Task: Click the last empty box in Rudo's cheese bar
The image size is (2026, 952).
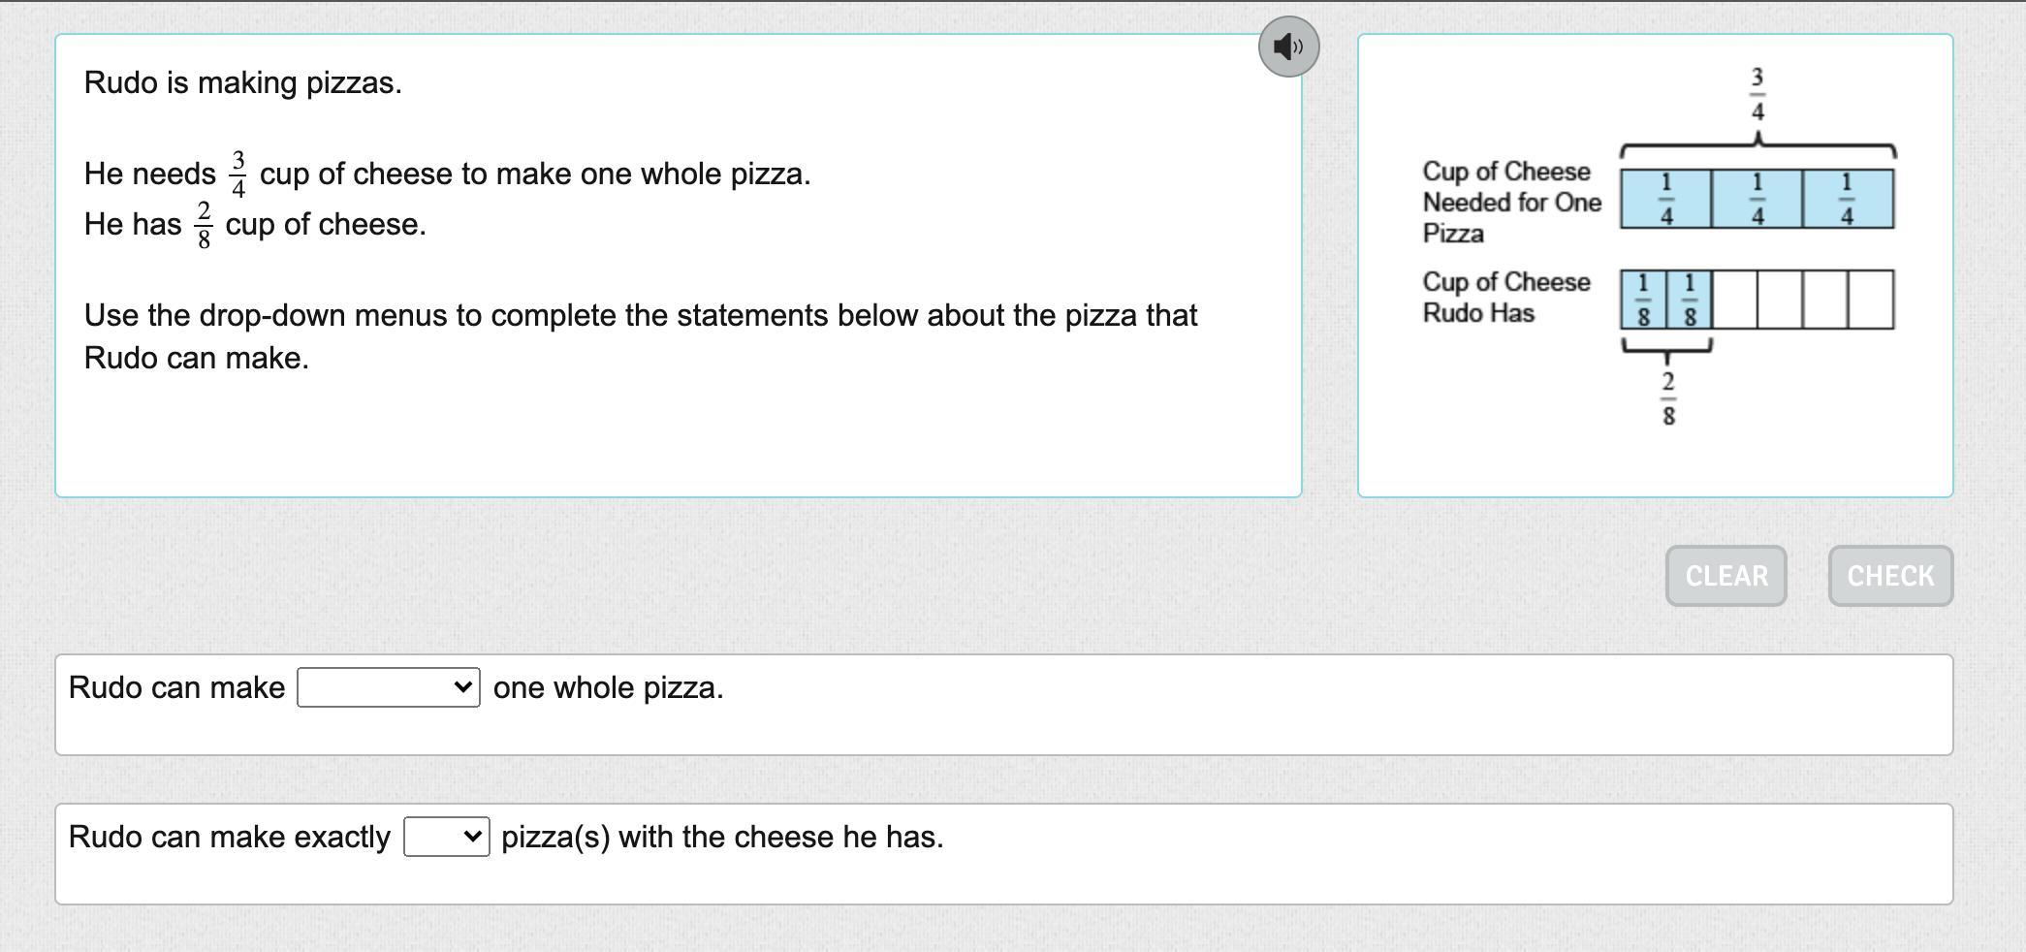Action: (1870, 300)
